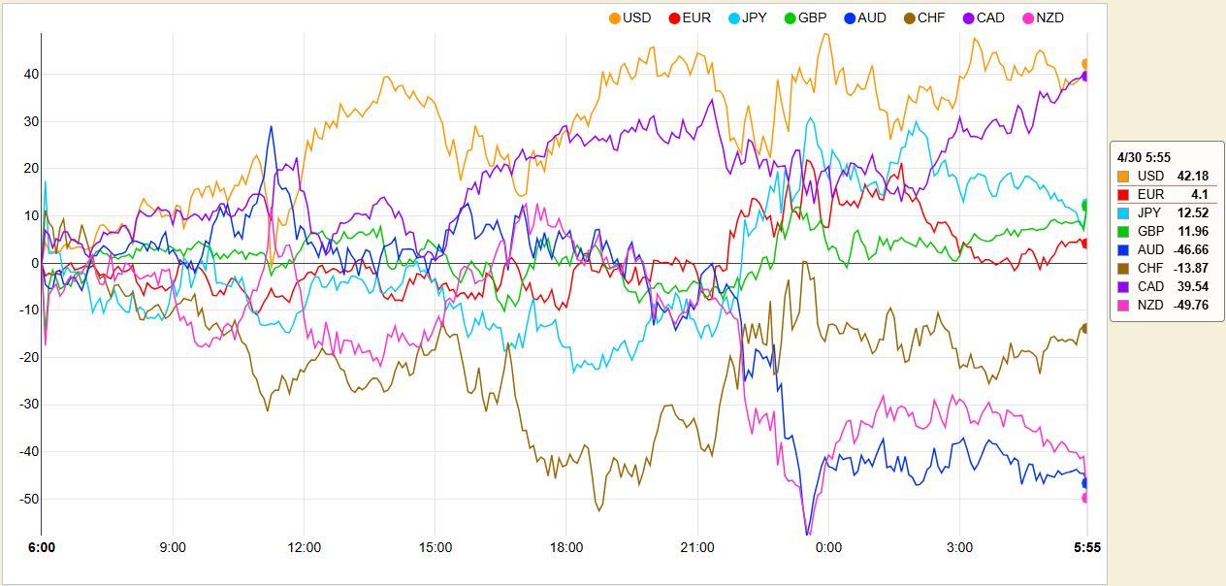Screen dimensions: 1226x586
Task: Click the orange USD endpoint dot at the chart's right edge
Action: click(1085, 64)
